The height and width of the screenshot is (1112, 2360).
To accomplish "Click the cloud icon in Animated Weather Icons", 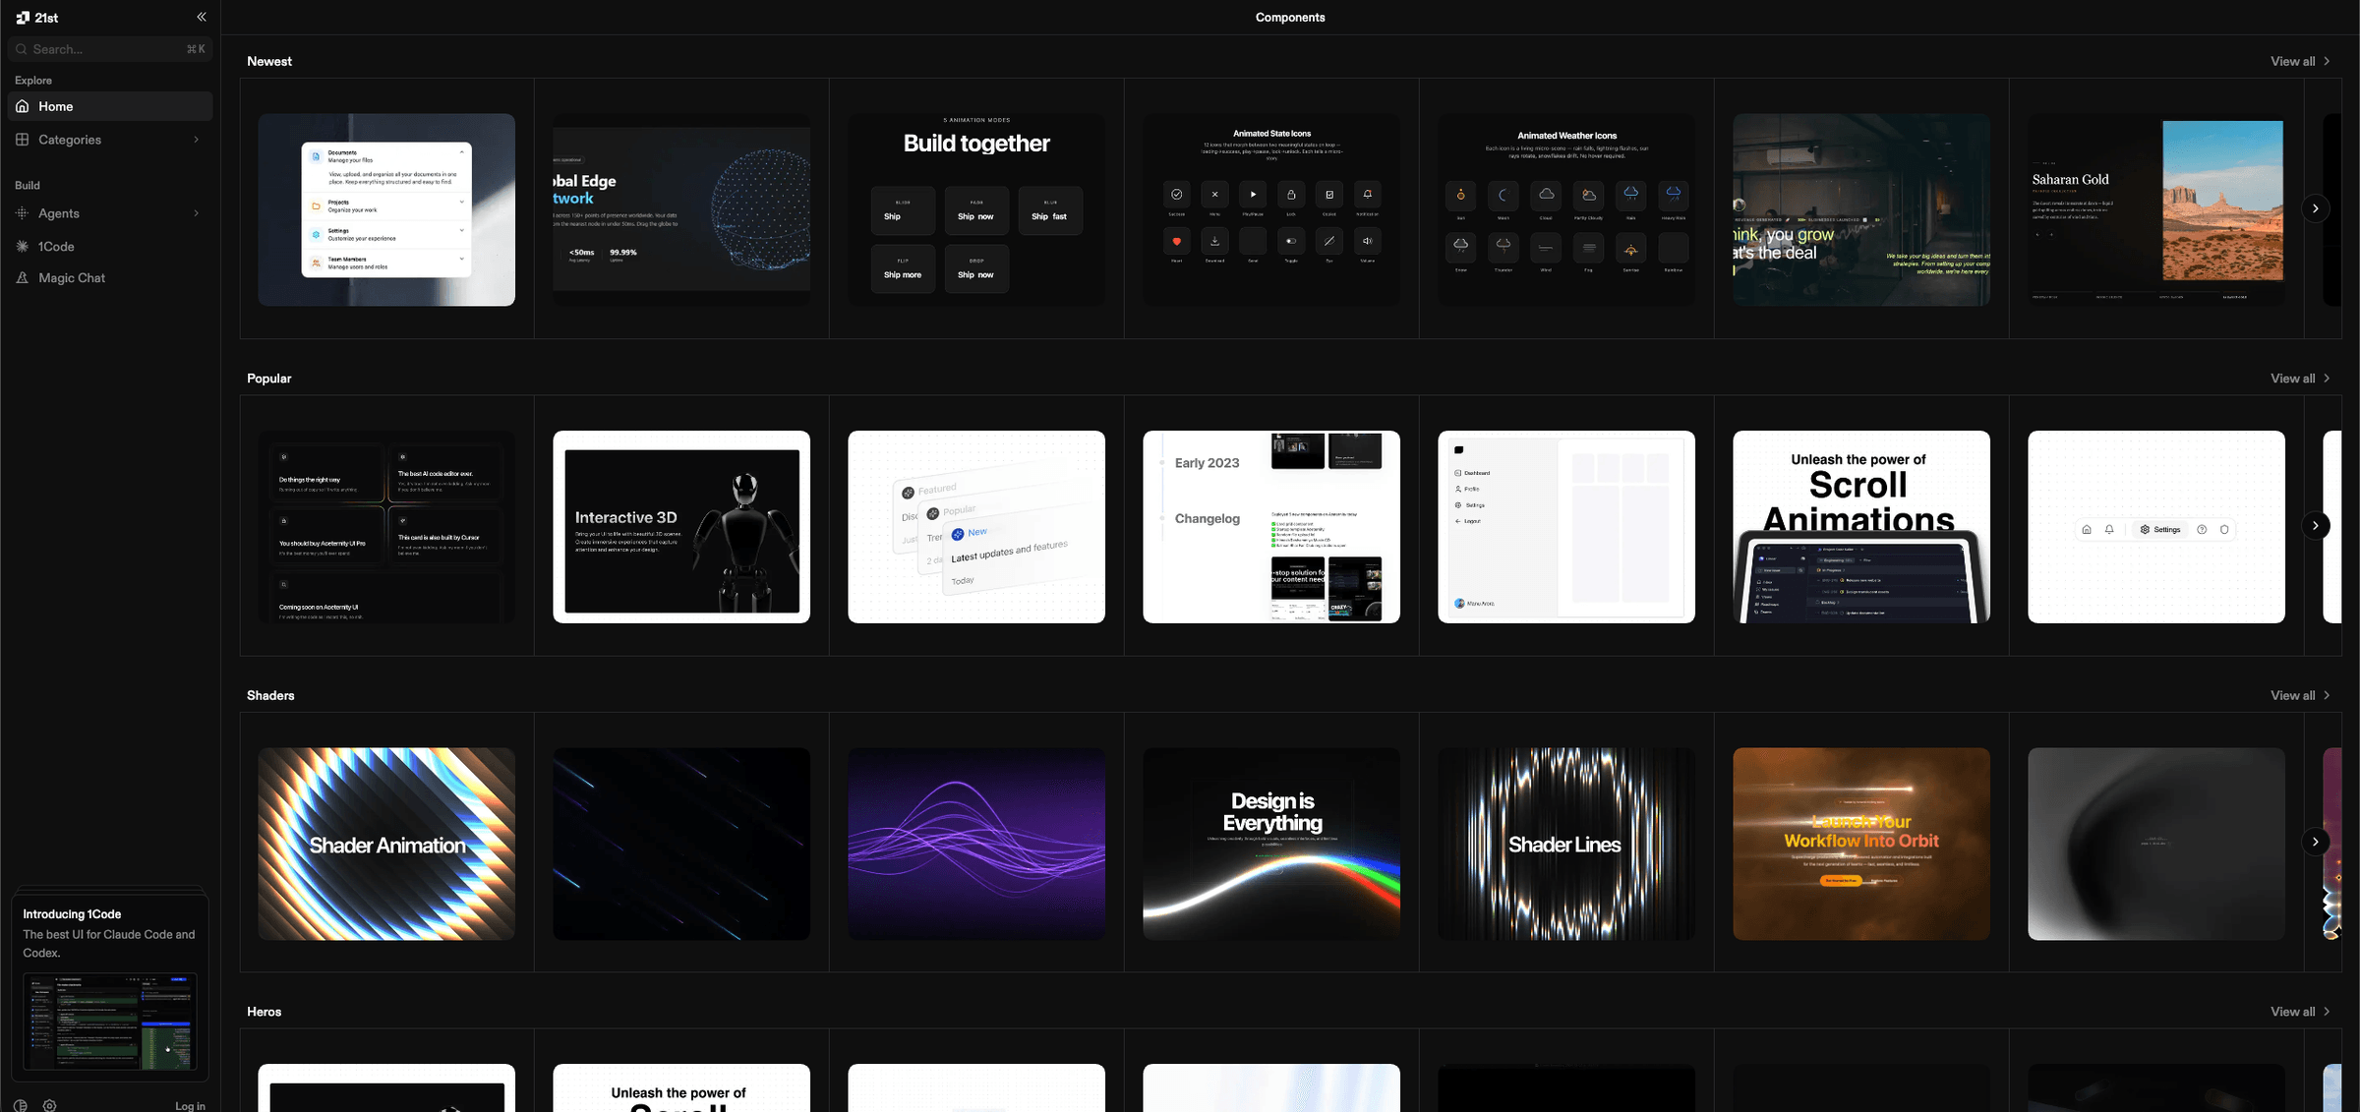I will (x=1546, y=195).
